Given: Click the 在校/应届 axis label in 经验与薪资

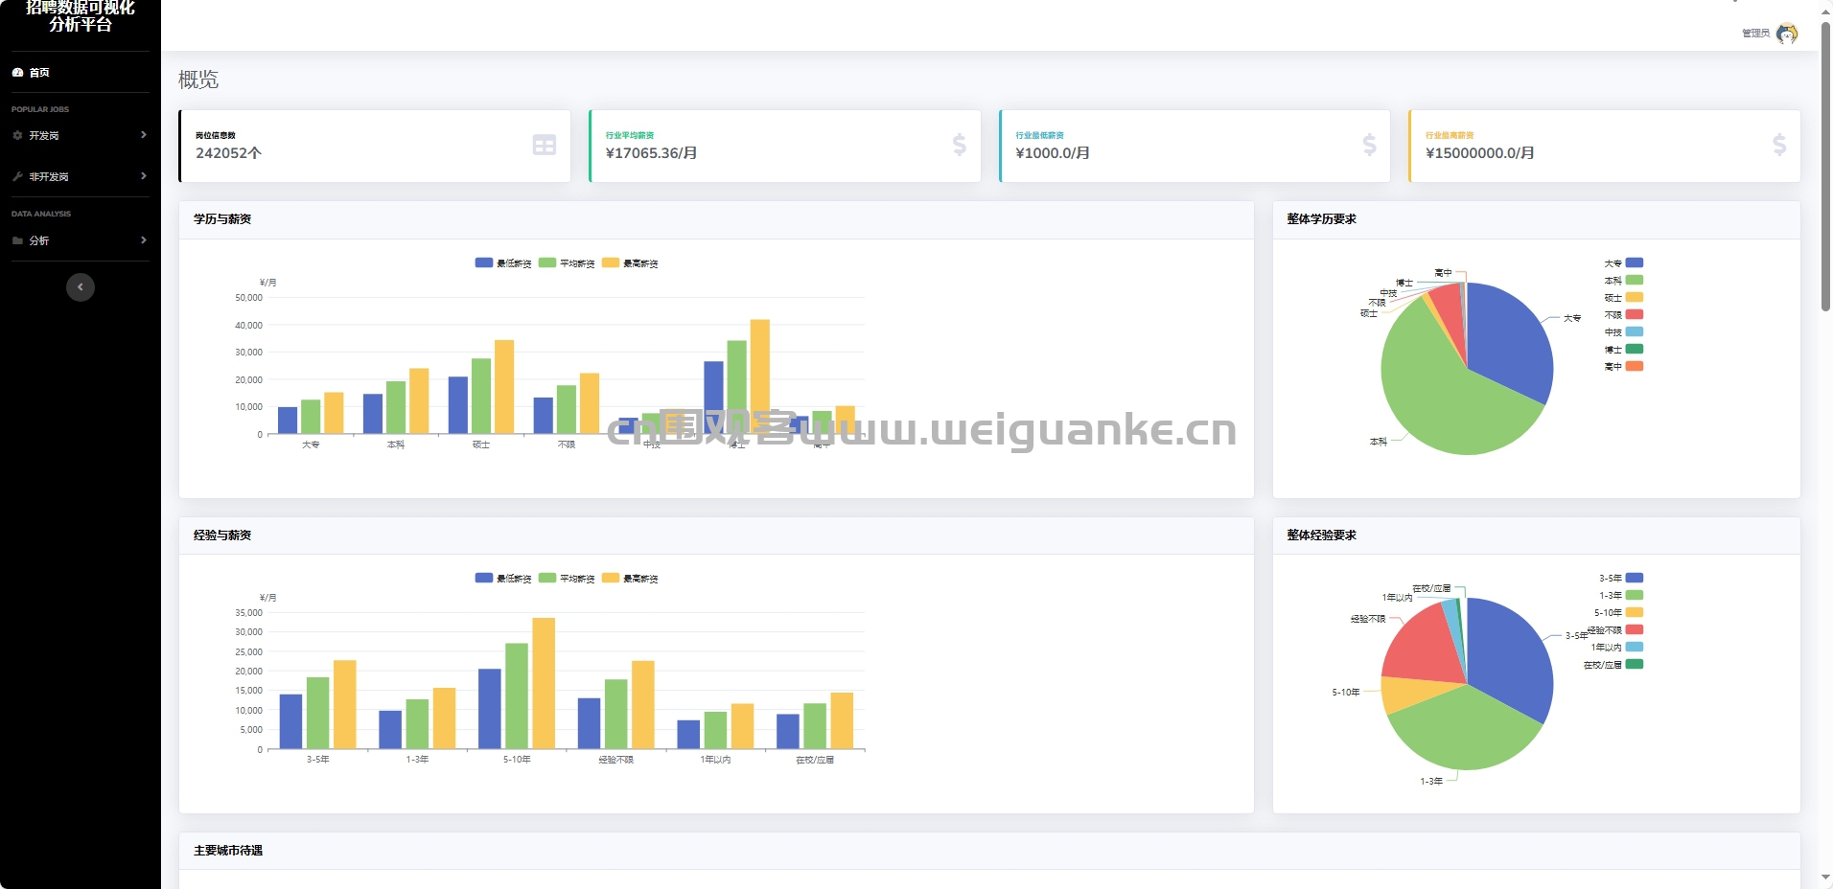Looking at the screenshot, I should click(815, 760).
